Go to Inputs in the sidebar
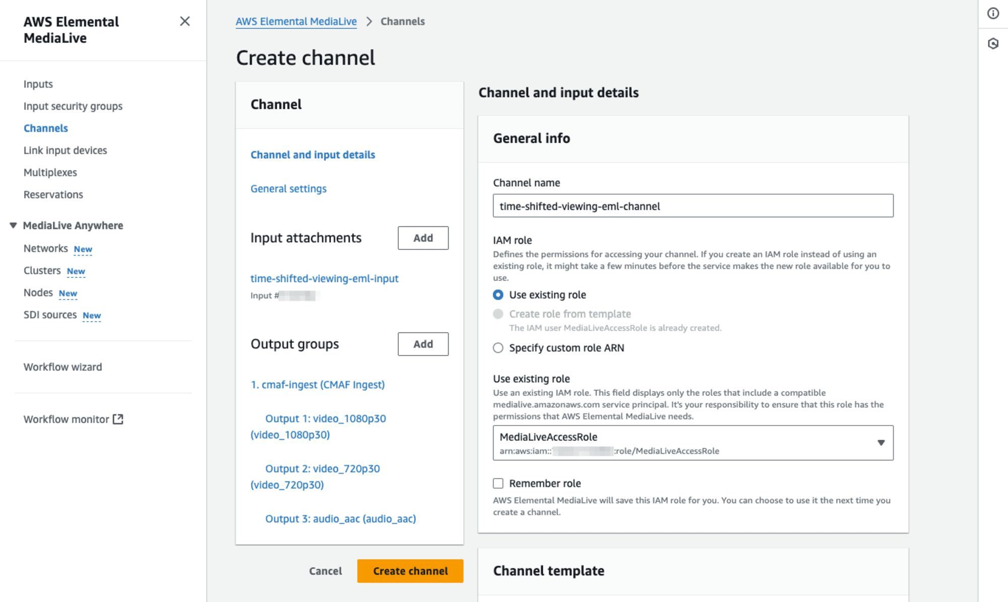1008x602 pixels. tap(38, 84)
